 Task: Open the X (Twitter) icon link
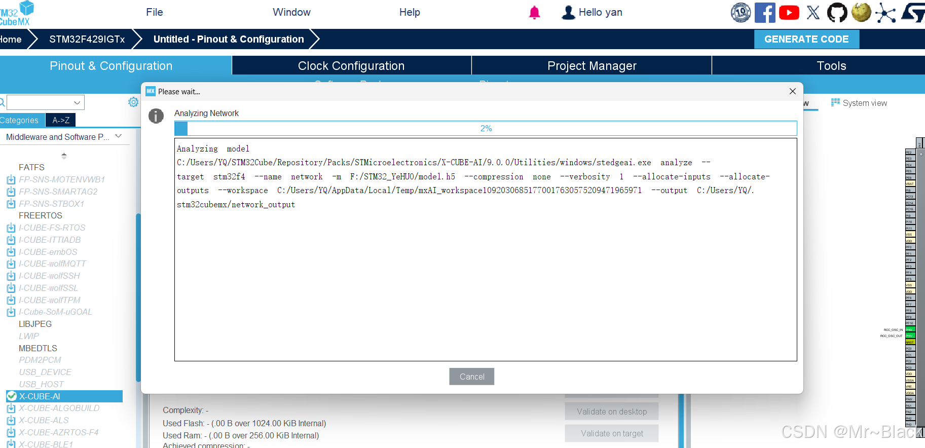(x=813, y=13)
